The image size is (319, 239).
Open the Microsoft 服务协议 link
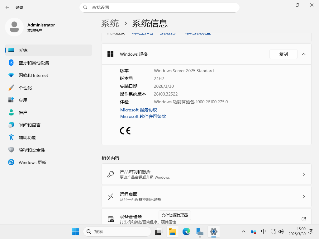tap(139, 110)
